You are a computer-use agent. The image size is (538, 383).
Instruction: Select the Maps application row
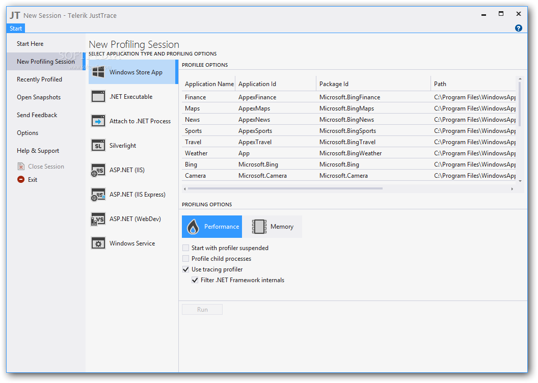pyautogui.click(x=348, y=108)
